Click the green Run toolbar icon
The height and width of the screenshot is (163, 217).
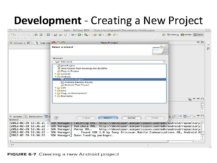point(79,35)
